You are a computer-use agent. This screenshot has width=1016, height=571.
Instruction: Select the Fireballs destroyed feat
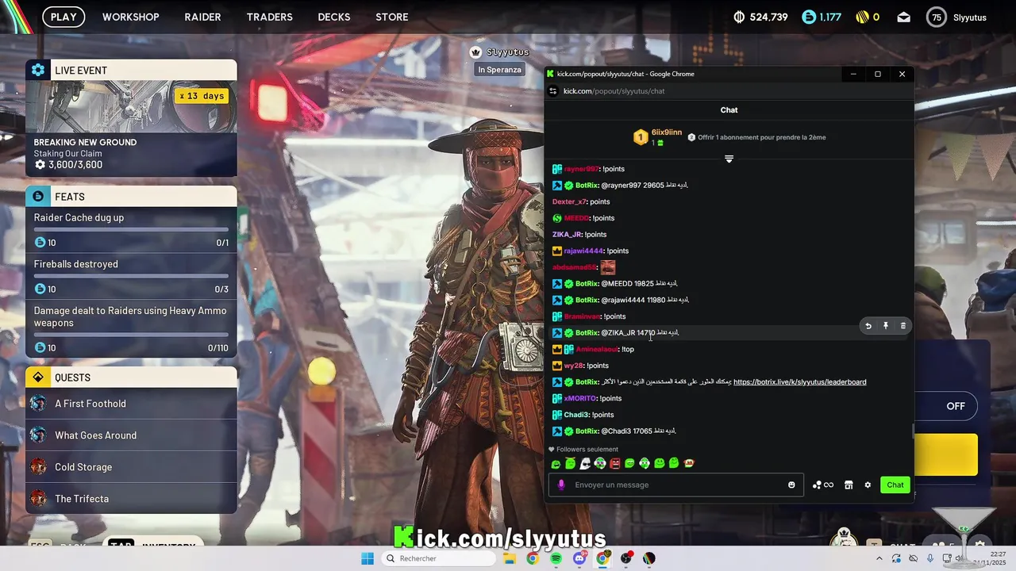pos(131,277)
